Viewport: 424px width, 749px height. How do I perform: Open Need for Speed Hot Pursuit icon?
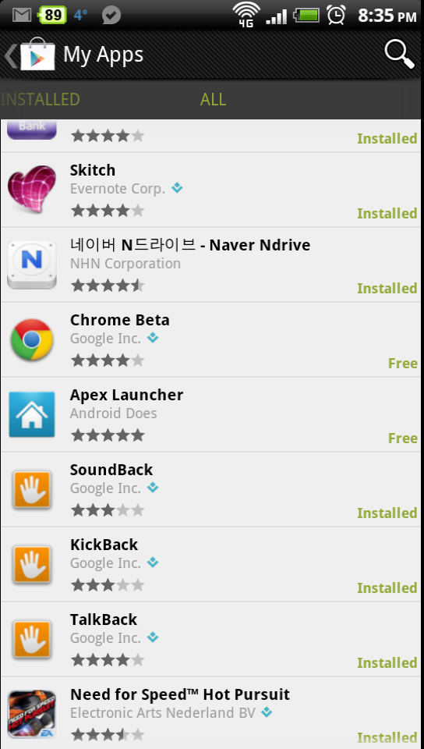pos(31,714)
